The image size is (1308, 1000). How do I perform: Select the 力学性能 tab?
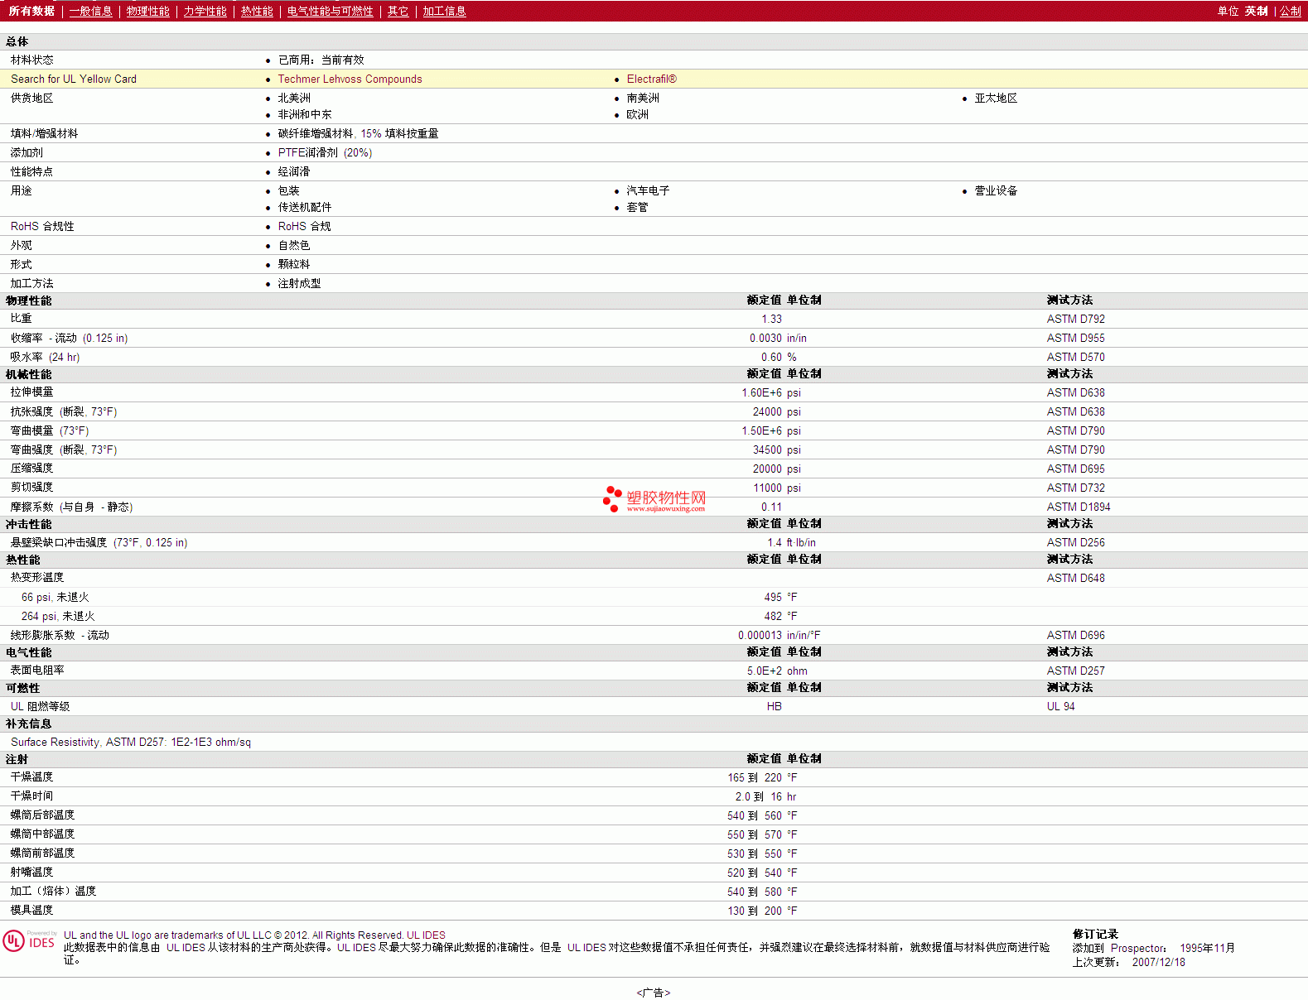[x=205, y=12]
